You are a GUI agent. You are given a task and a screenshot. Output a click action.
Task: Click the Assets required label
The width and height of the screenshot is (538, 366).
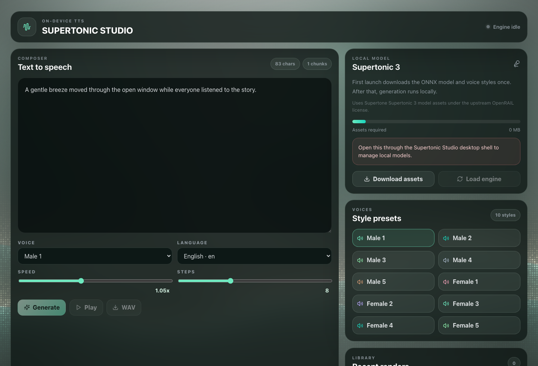click(x=369, y=130)
